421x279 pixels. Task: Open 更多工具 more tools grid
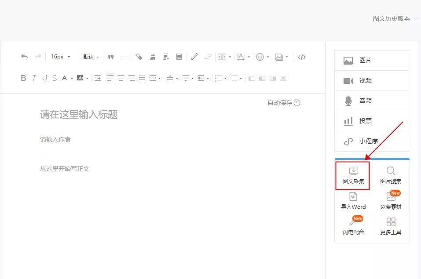tap(391, 226)
